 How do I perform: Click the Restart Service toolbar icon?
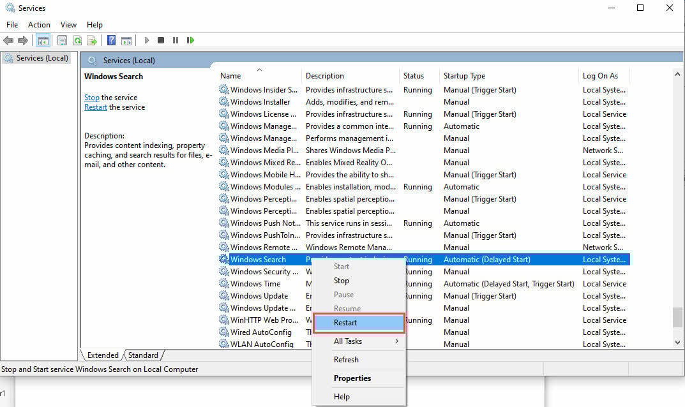pyautogui.click(x=190, y=40)
